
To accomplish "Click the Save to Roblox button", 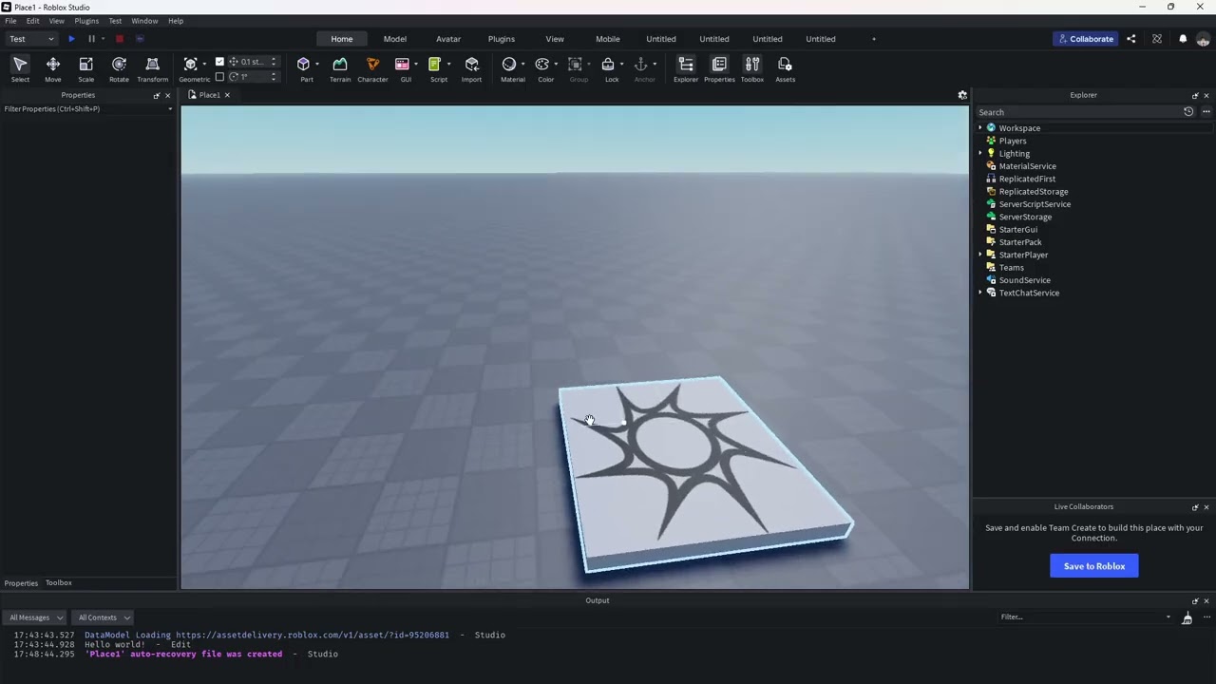I will coord(1094,566).
